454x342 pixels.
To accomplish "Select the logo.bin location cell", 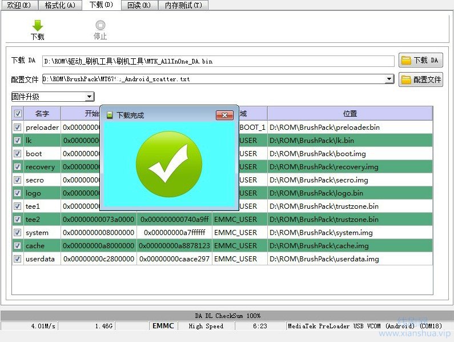I will click(x=350, y=193).
